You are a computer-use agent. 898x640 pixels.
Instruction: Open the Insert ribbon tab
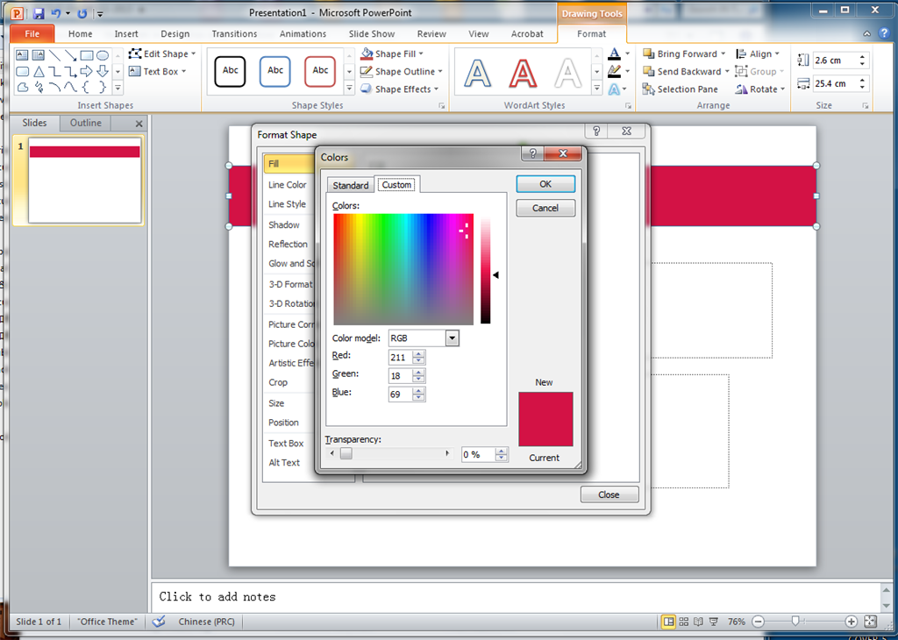click(126, 34)
